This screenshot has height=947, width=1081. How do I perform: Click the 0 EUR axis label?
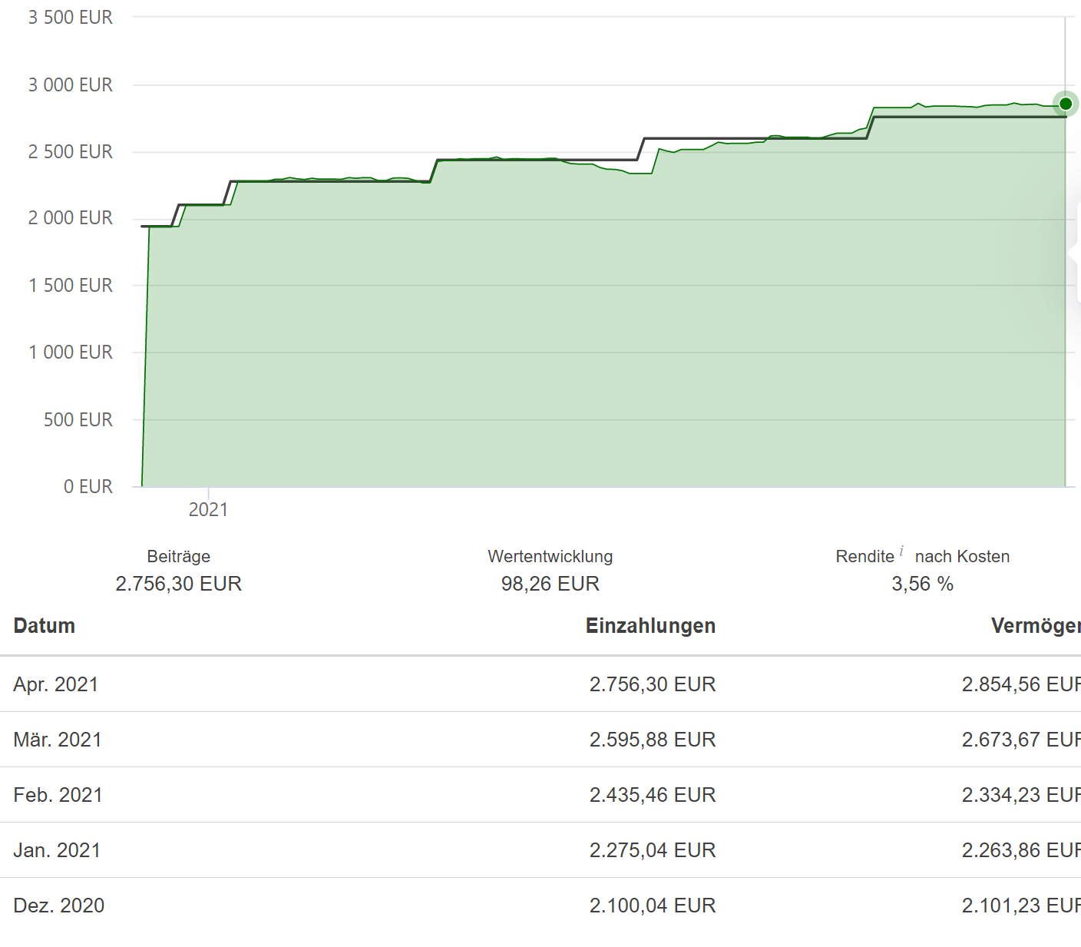pyautogui.click(x=88, y=487)
